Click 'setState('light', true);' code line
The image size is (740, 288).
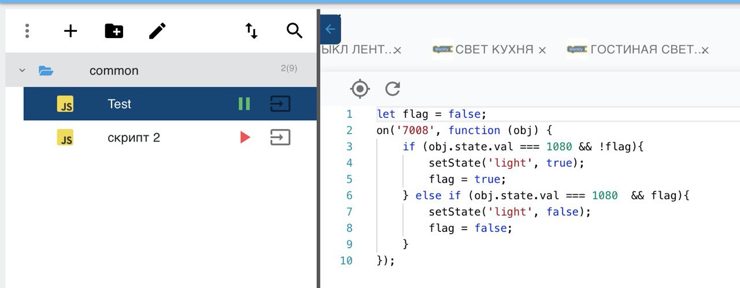point(506,163)
